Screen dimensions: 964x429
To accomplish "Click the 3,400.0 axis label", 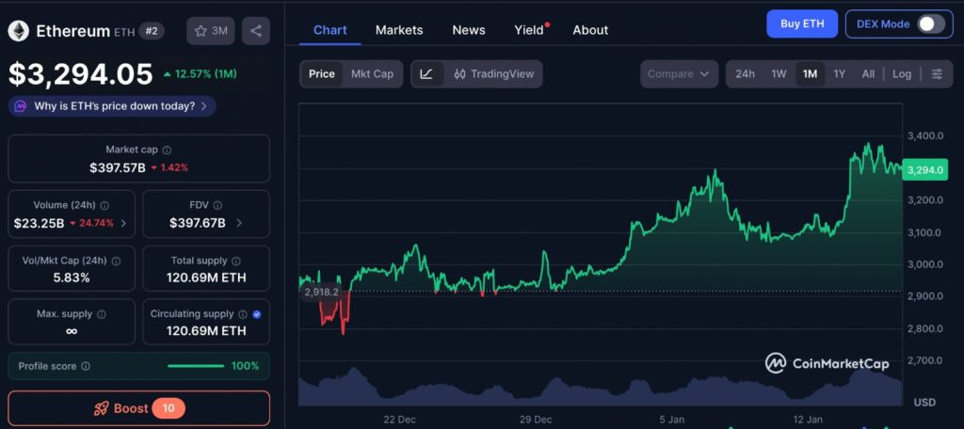I will click(x=925, y=135).
